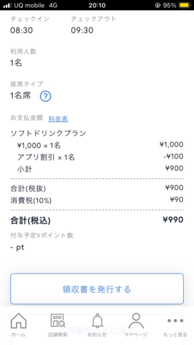Issue receipt with 領収書を発行する button
194x345 pixels.
point(97,289)
